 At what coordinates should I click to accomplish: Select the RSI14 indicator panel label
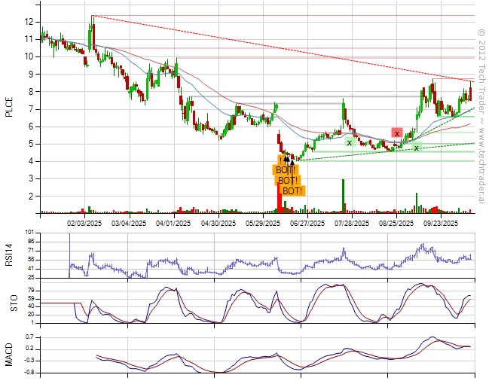click(x=10, y=255)
